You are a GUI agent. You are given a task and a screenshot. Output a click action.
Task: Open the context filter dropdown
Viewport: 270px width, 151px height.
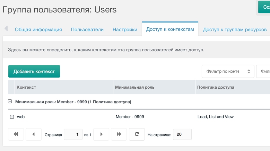228,71
